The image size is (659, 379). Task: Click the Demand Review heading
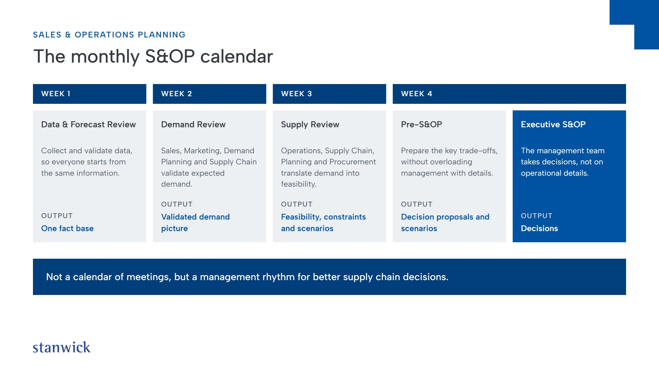point(193,124)
